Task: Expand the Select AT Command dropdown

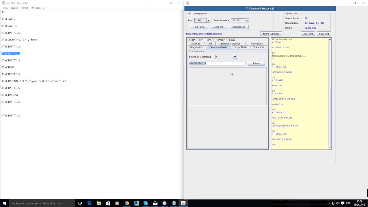Action: click(235, 57)
